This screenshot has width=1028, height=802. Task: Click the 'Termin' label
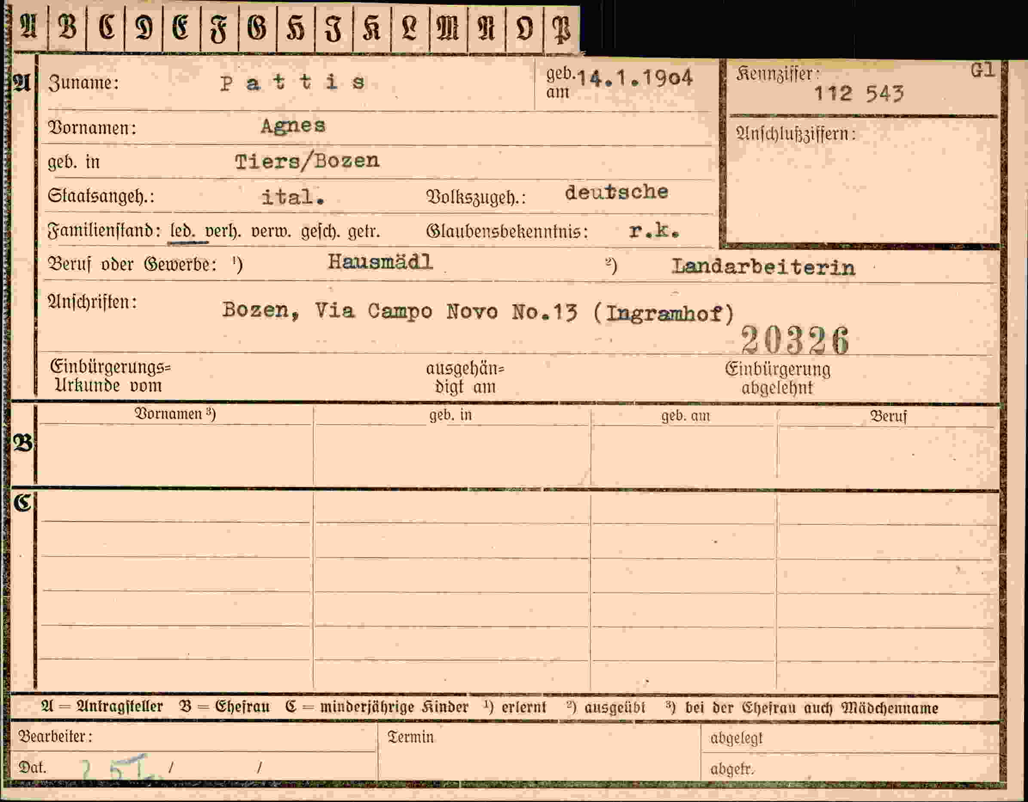click(x=410, y=737)
